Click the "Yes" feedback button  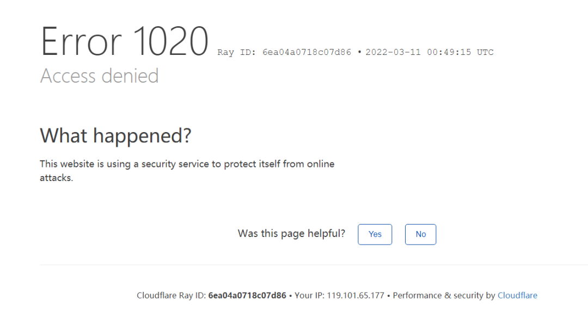(375, 234)
